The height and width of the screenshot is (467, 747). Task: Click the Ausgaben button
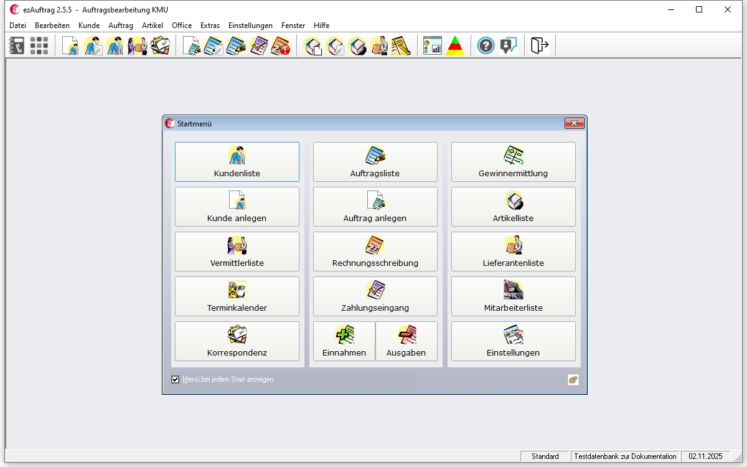point(406,341)
